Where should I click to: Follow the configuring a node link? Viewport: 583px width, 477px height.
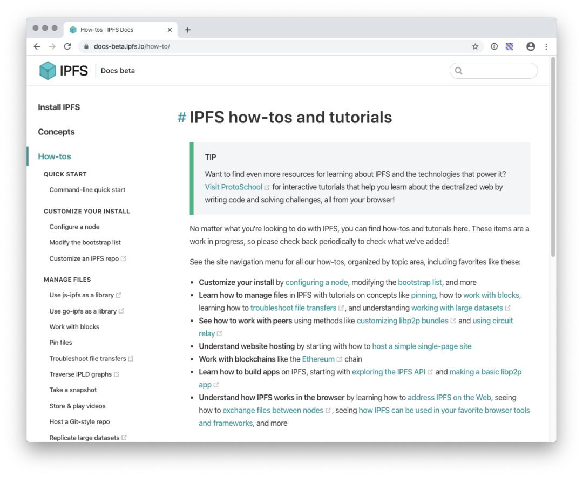pos(317,282)
